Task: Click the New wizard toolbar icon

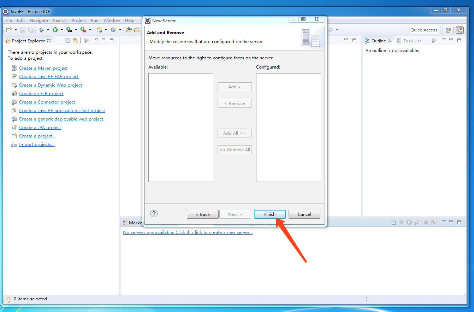Action: coord(9,30)
